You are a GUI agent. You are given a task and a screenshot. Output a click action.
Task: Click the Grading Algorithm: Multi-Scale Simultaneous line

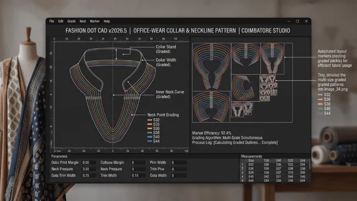point(227,138)
